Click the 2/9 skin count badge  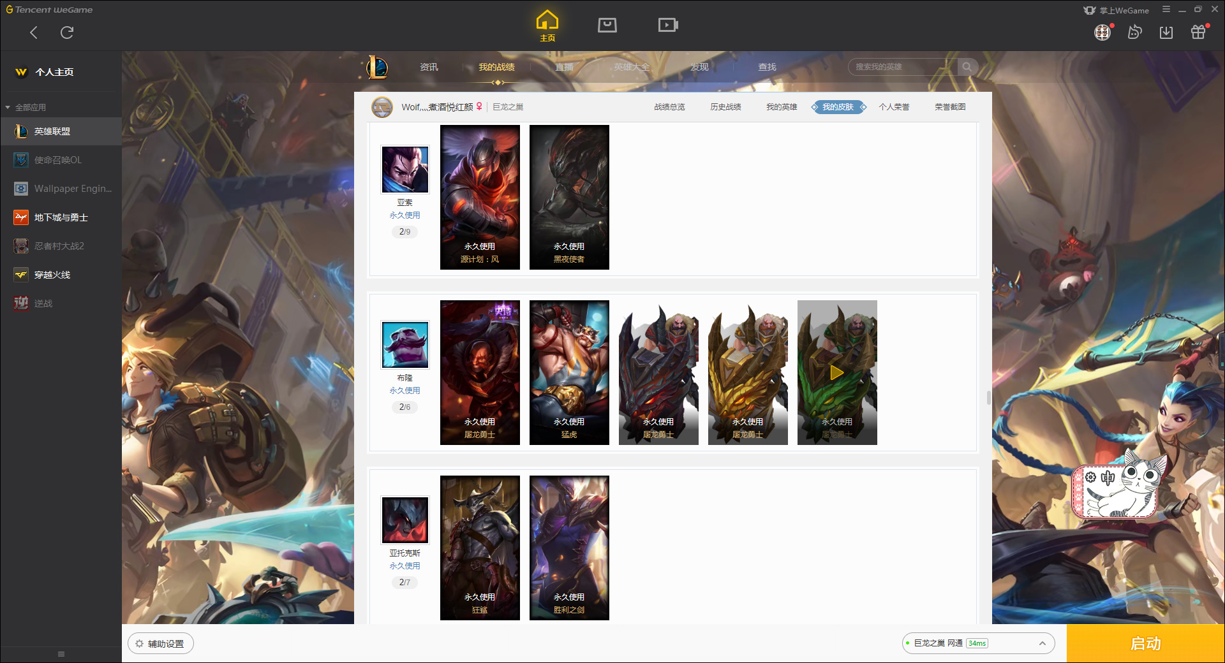point(405,231)
